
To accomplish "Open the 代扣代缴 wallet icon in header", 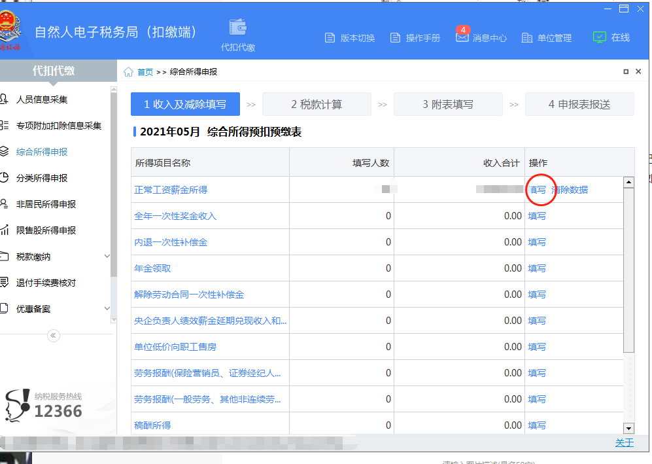I will (238, 27).
